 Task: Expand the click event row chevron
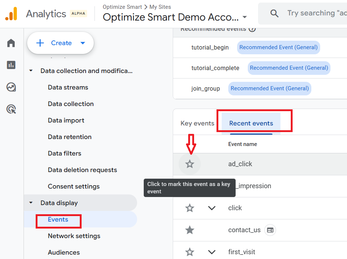coord(212,208)
